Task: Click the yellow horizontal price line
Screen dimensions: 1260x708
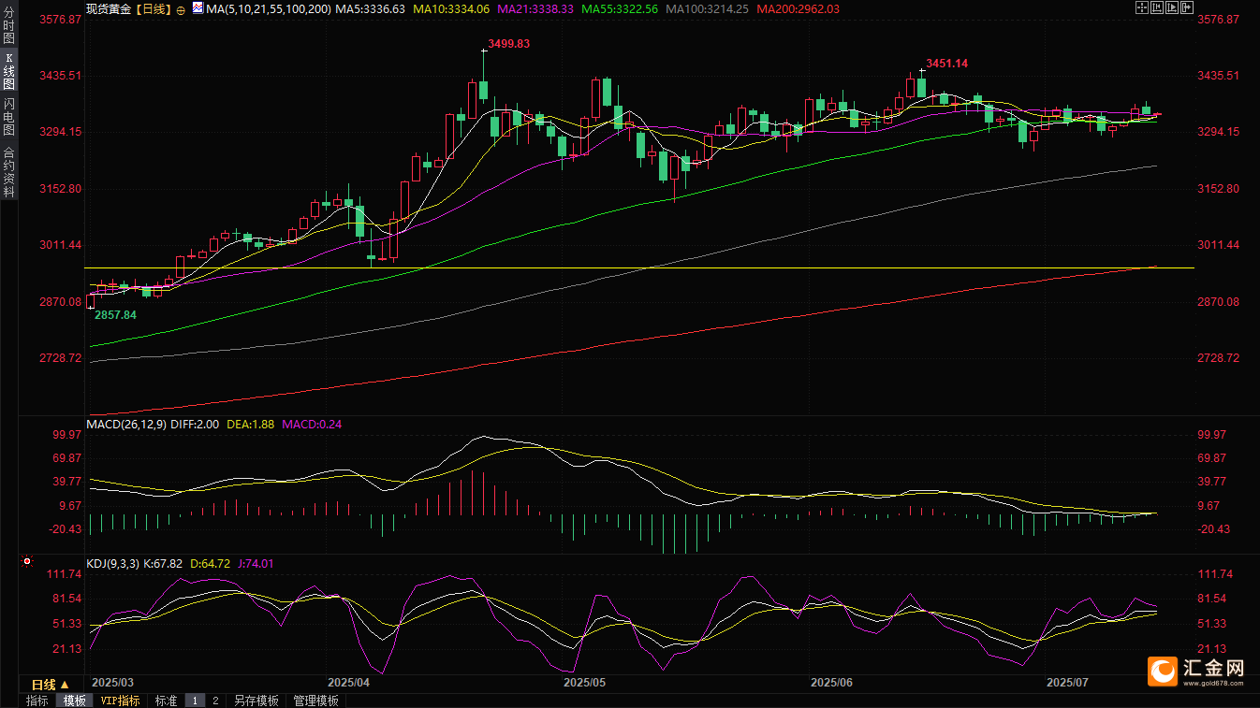Action: tap(618, 268)
